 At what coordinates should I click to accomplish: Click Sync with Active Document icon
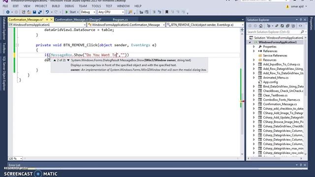(277, 26)
